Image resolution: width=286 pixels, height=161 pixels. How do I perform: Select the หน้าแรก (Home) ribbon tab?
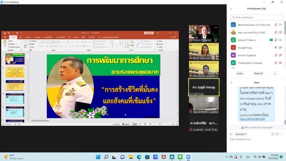(13, 37)
